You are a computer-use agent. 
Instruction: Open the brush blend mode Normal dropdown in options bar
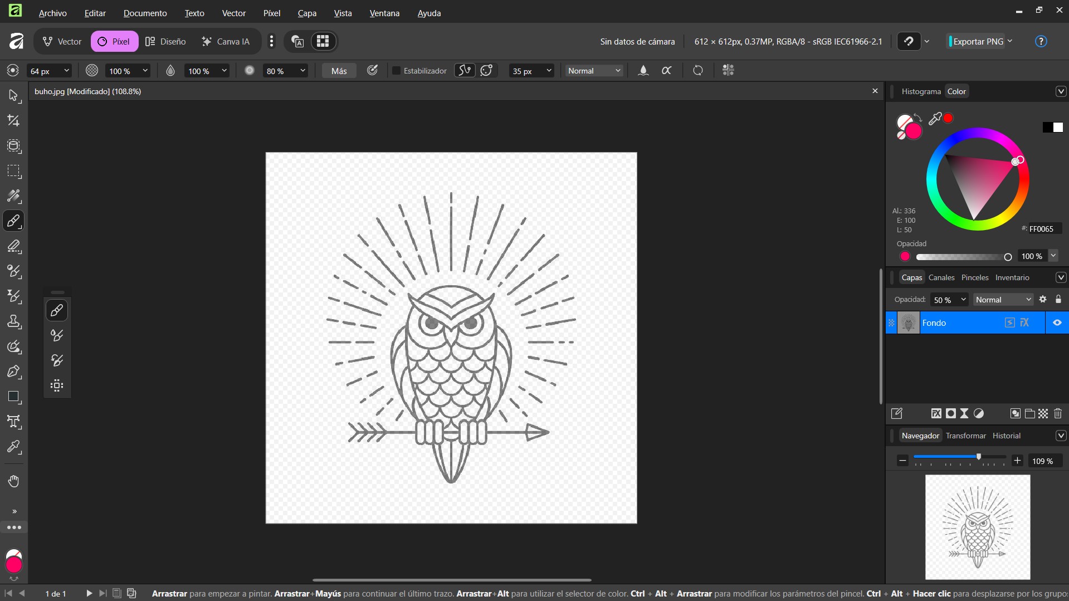click(594, 71)
